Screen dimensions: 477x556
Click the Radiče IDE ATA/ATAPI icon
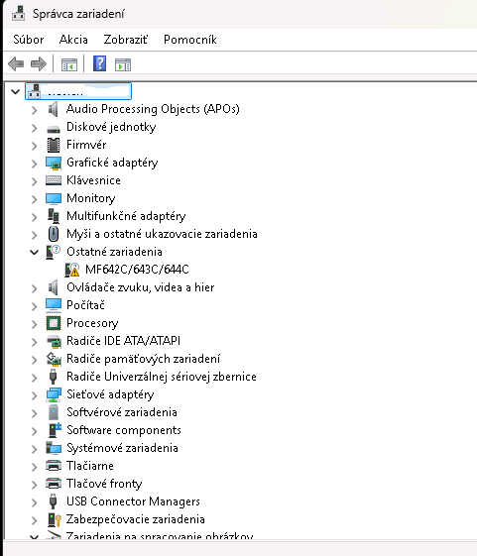[x=54, y=342]
